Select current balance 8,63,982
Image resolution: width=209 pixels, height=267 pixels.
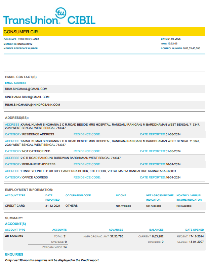(x=158, y=236)
